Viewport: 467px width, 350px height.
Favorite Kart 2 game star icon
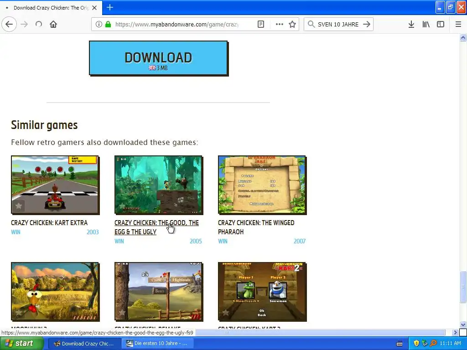pyautogui.click(x=225, y=313)
